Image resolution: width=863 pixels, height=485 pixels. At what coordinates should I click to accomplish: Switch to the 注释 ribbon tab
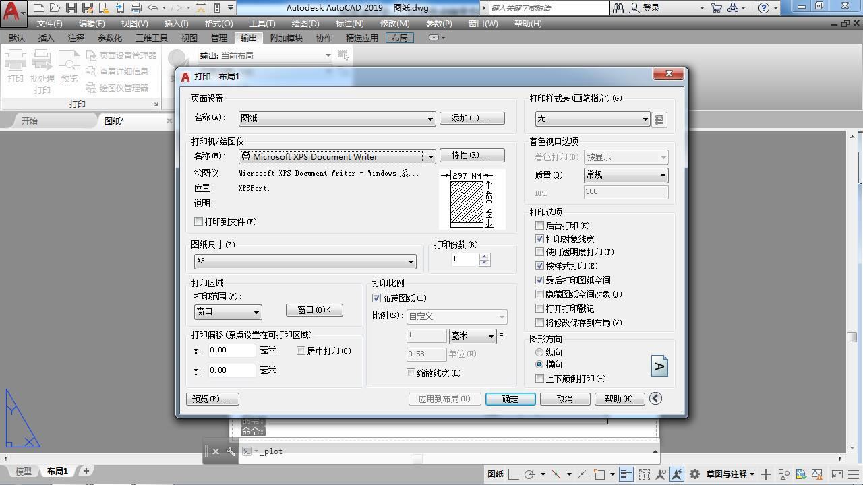(x=76, y=38)
